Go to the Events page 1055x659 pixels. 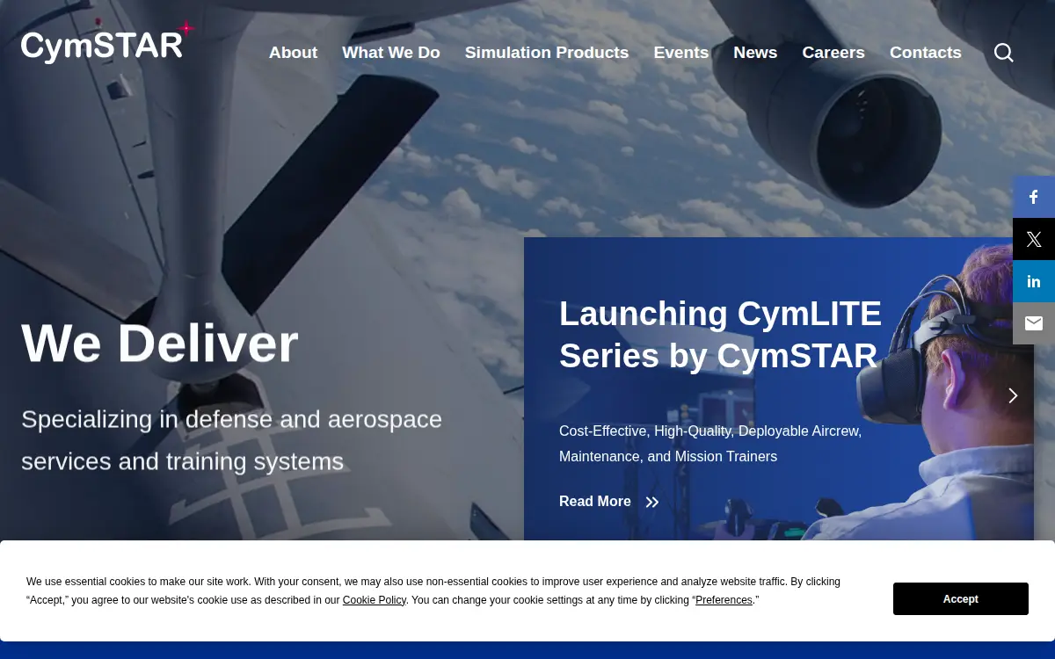click(x=681, y=53)
